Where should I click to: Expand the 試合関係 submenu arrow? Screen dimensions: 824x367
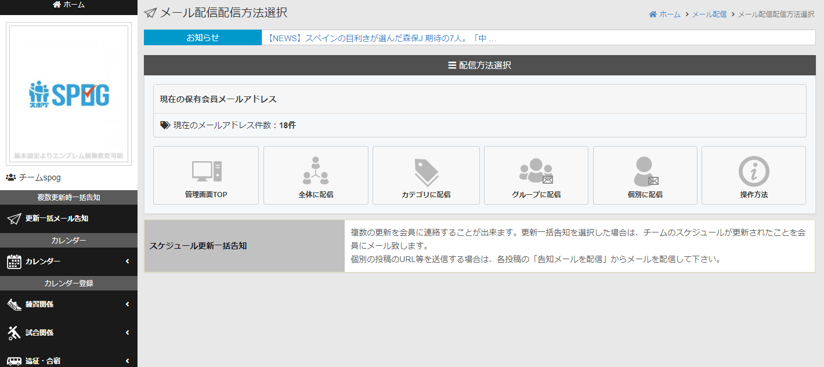127,333
